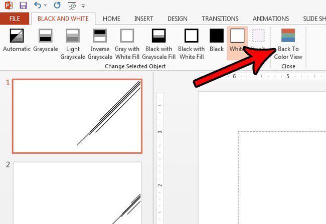Undo the last action
326x224 pixels.
[x=38, y=6]
